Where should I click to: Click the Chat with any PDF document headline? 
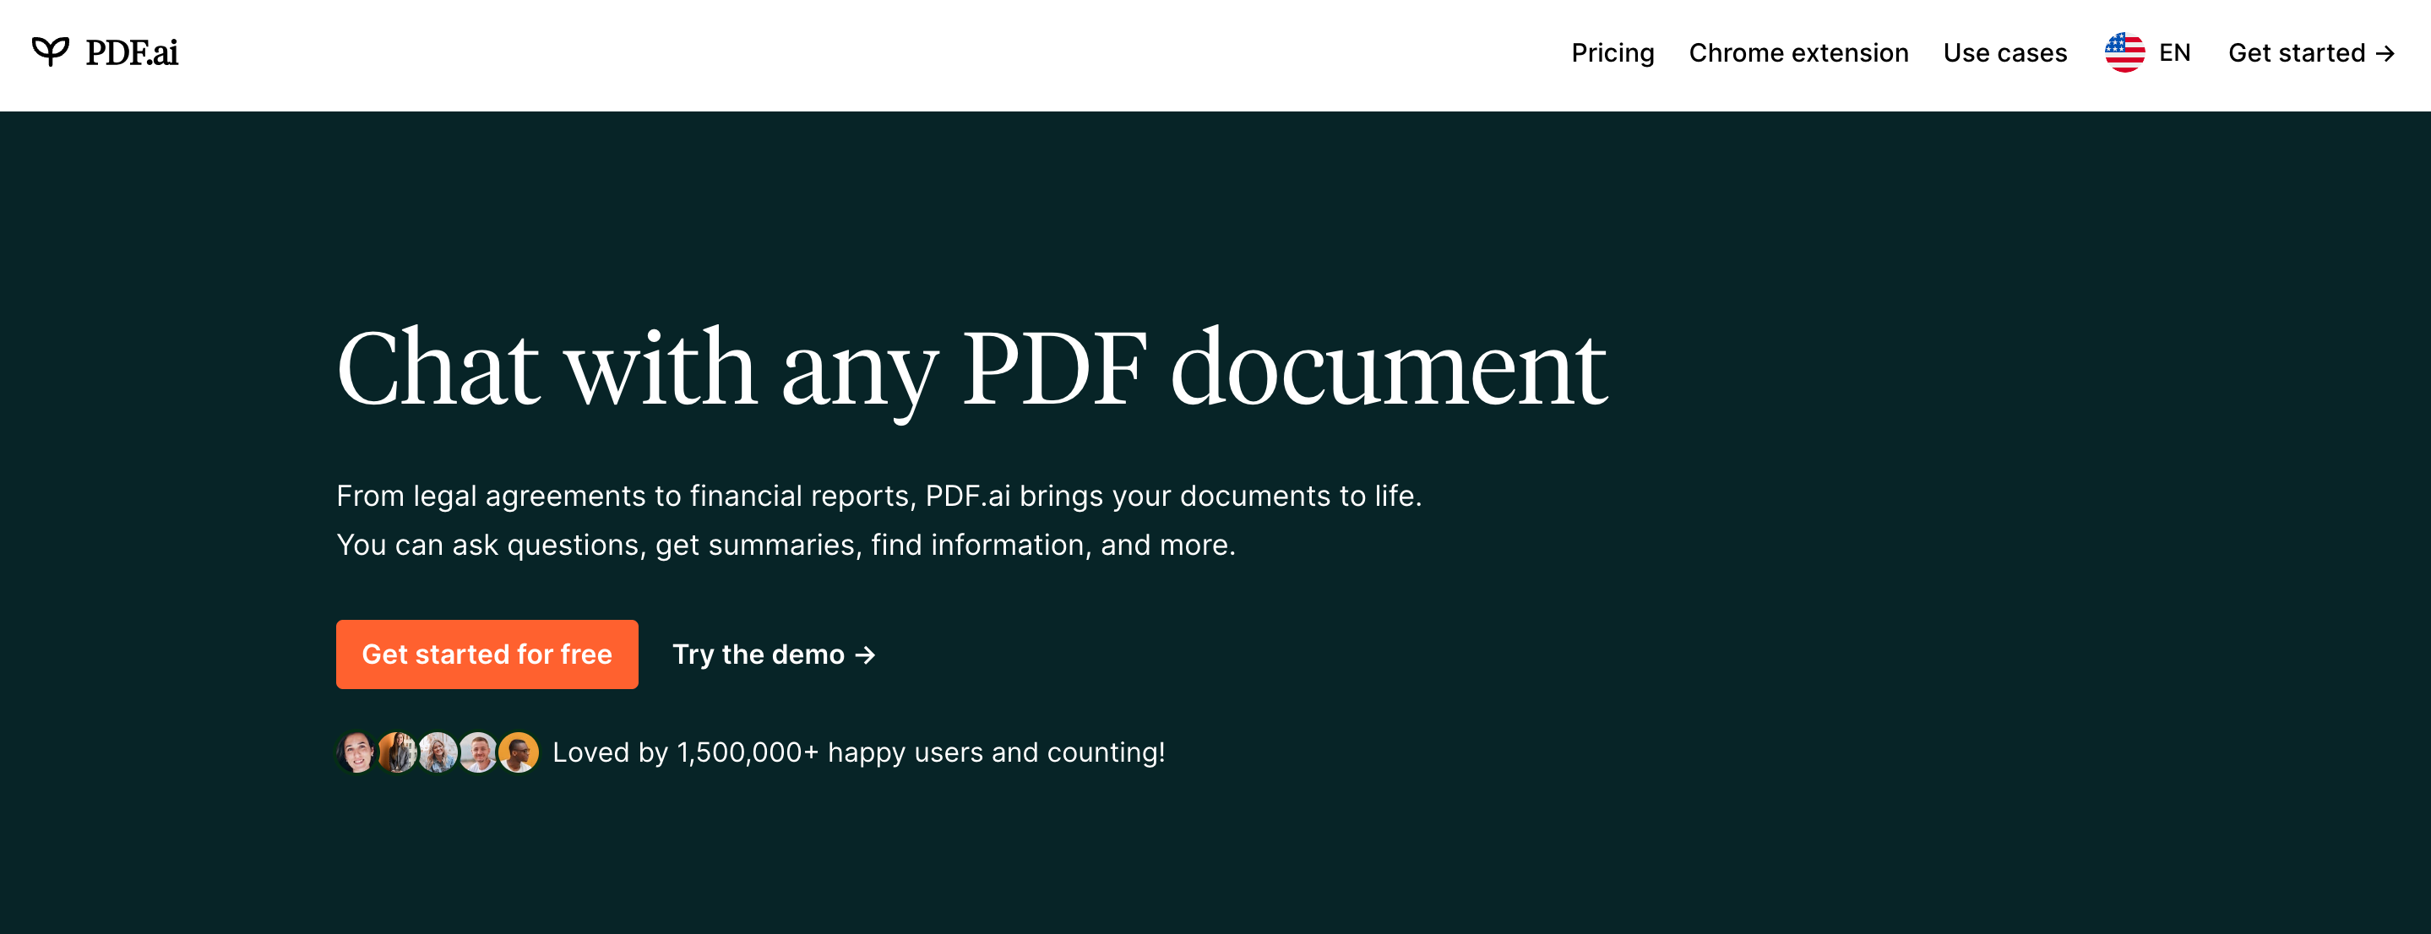971,368
